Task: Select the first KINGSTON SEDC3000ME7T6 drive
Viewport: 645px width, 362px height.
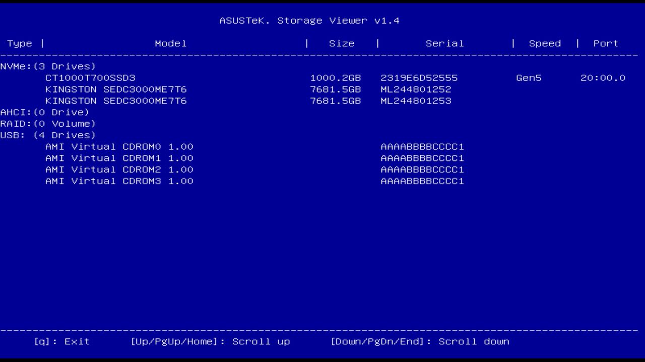Action: coord(116,89)
